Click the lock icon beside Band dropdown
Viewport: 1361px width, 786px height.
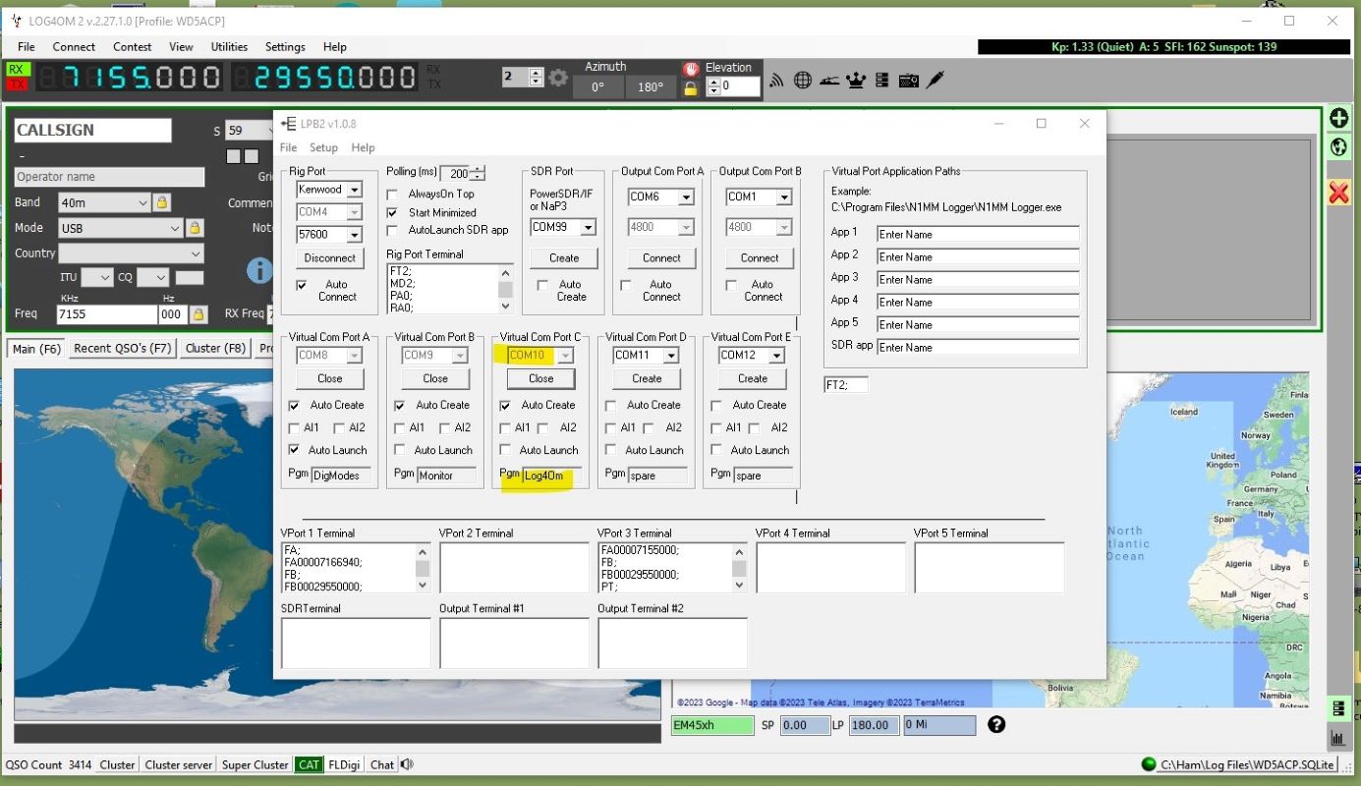[x=162, y=202]
